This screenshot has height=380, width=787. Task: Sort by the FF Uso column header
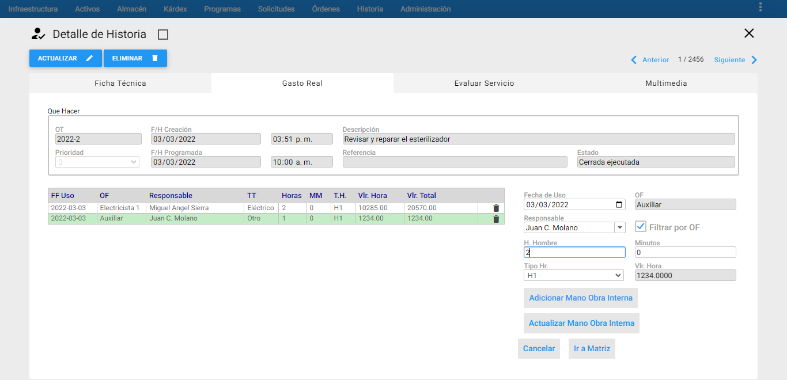[x=63, y=196]
